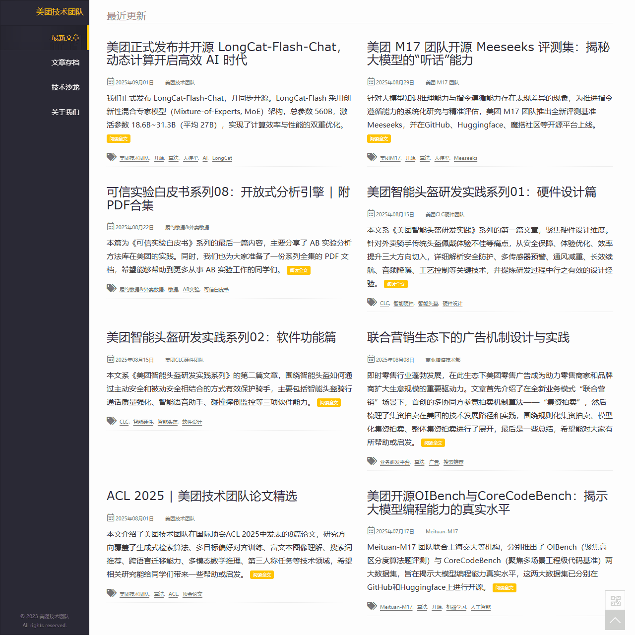Open the ACL 2025 论文精选 article title
Viewport: 635px width, 635px height.
pyautogui.click(x=202, y=496)
